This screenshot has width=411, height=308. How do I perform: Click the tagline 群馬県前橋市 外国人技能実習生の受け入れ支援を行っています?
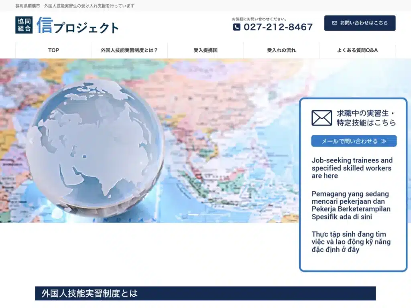pos(75,6)
